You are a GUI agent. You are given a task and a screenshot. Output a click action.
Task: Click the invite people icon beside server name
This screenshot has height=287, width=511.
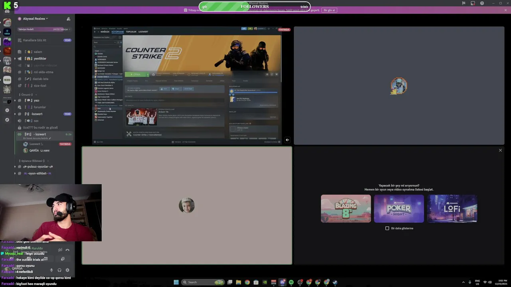coord(68,19)
